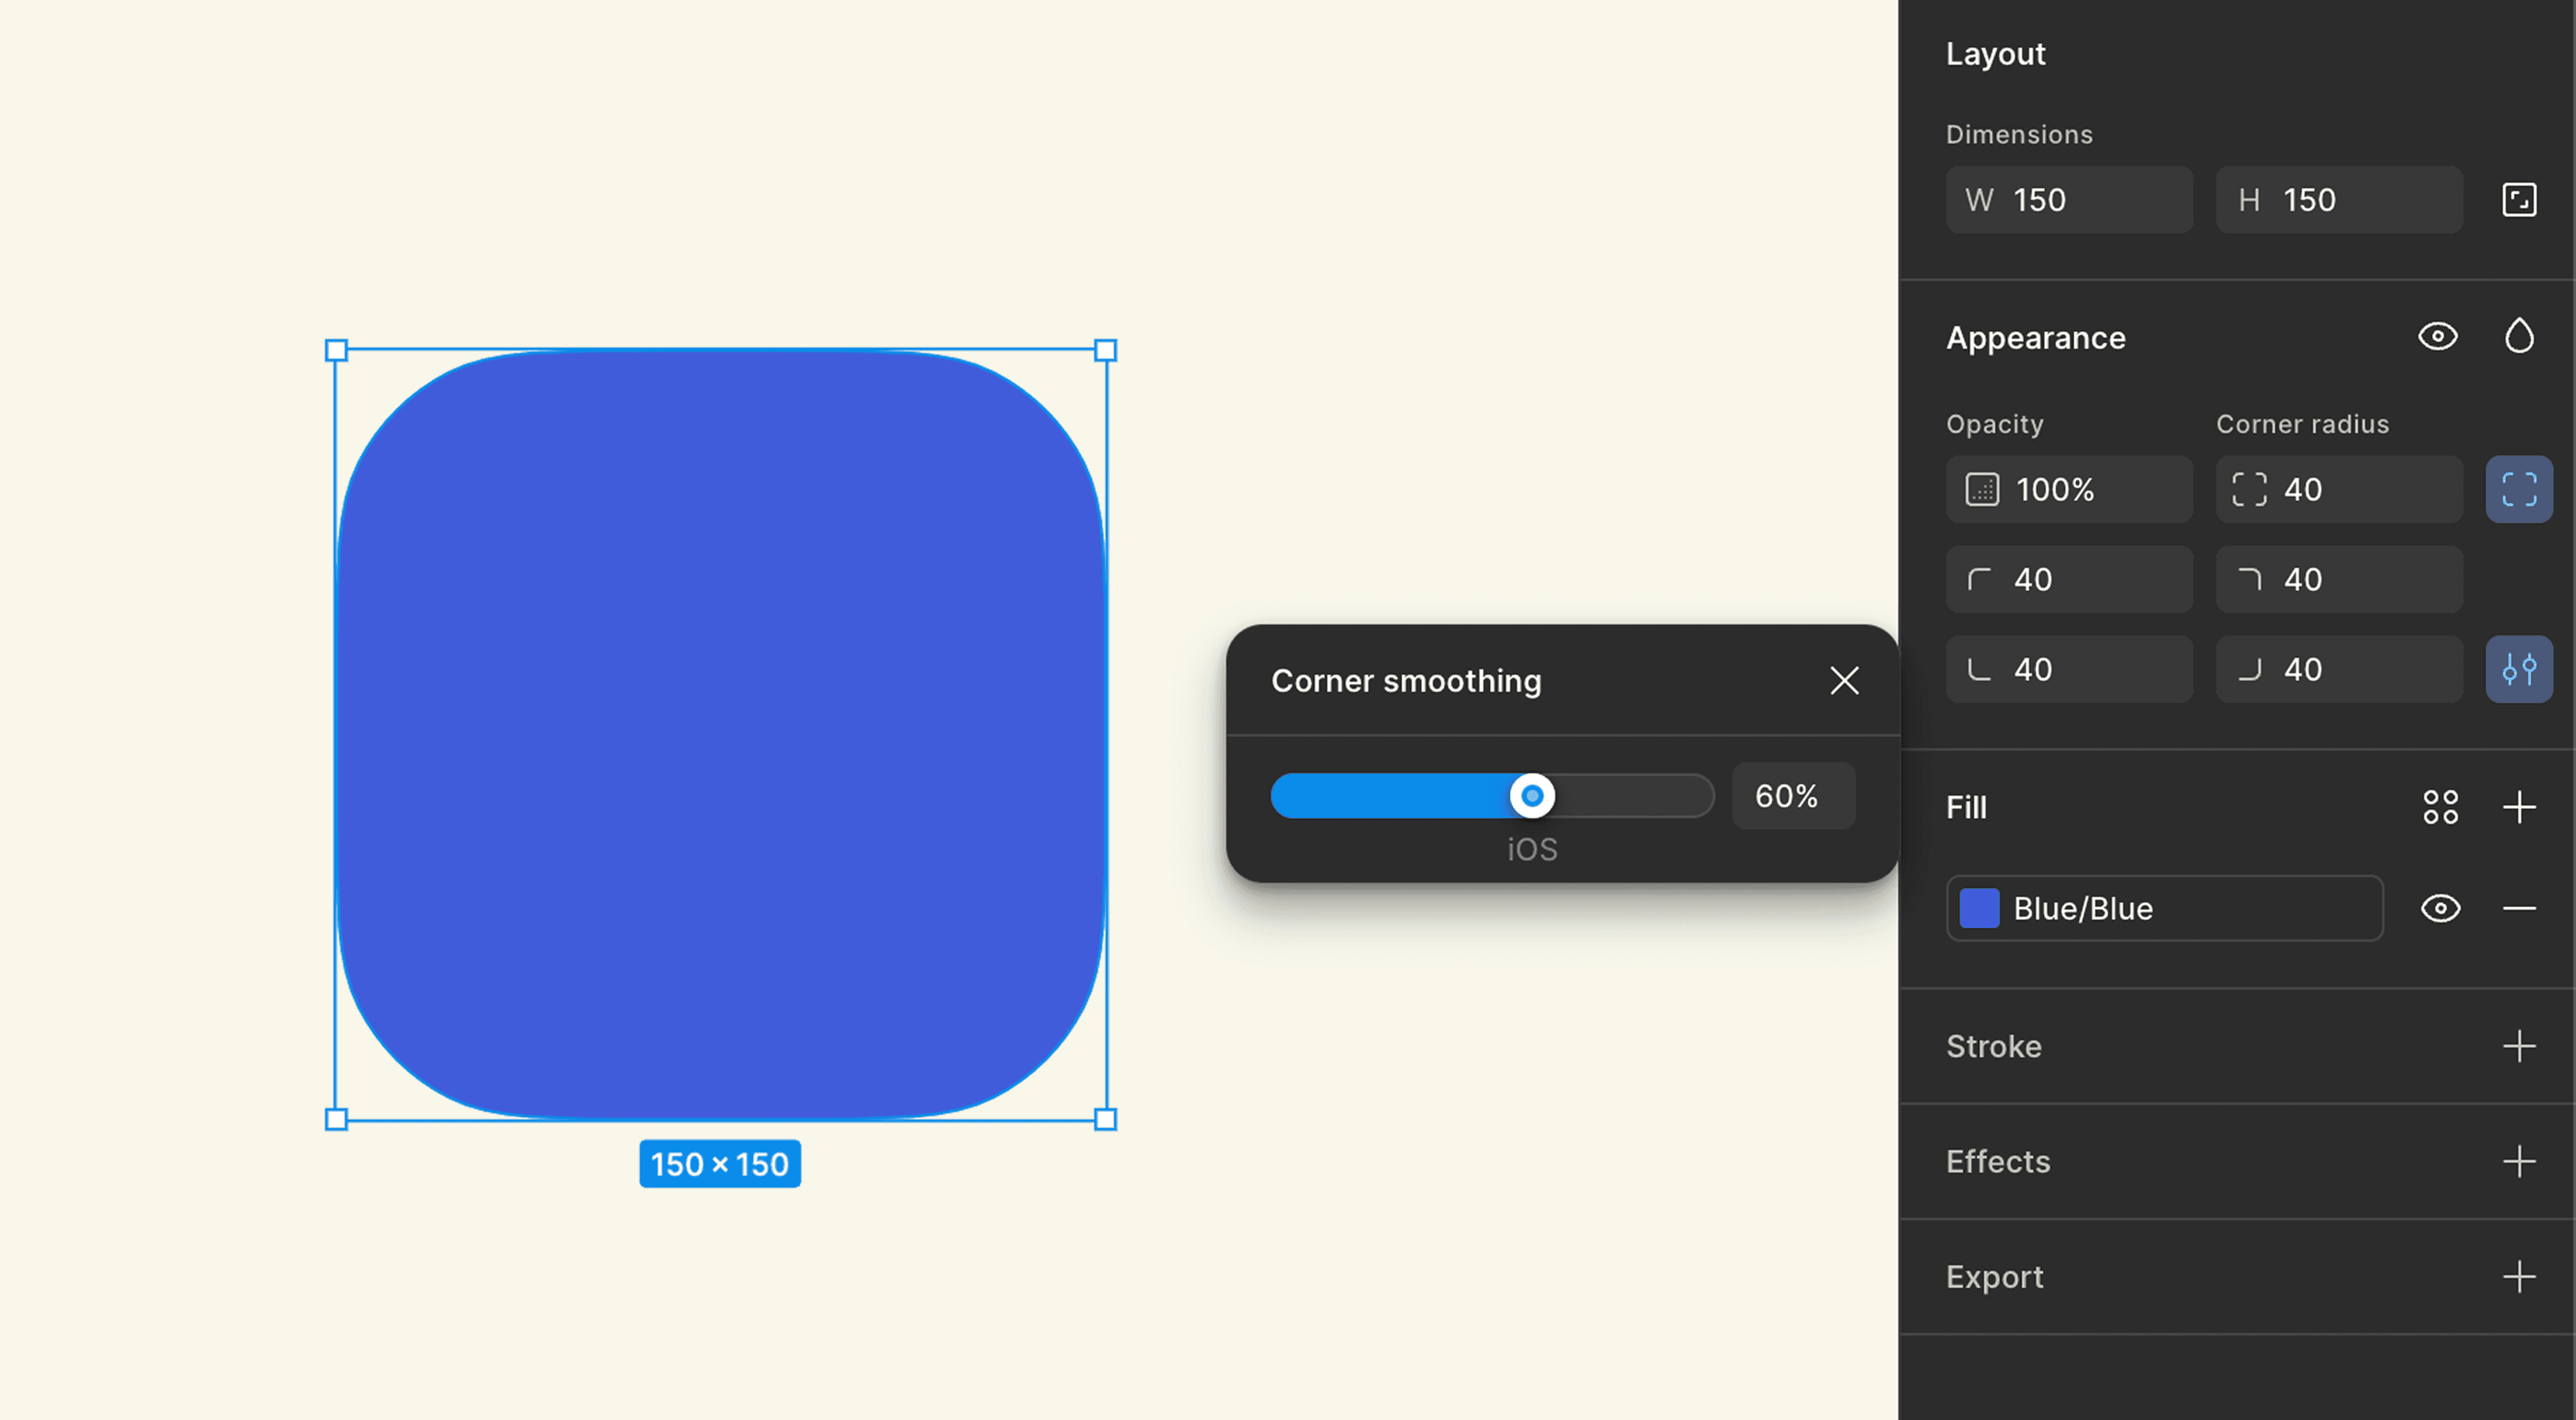The height and width of the screenshot is (1420, 2576).
Task: Toggle individual corner radius button
Action: point(2518,490)
